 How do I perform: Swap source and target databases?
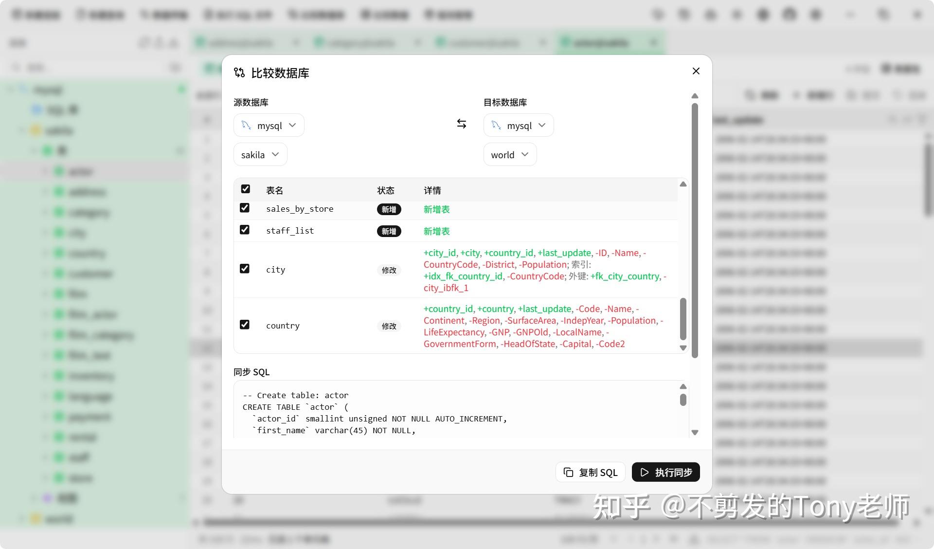461,124
